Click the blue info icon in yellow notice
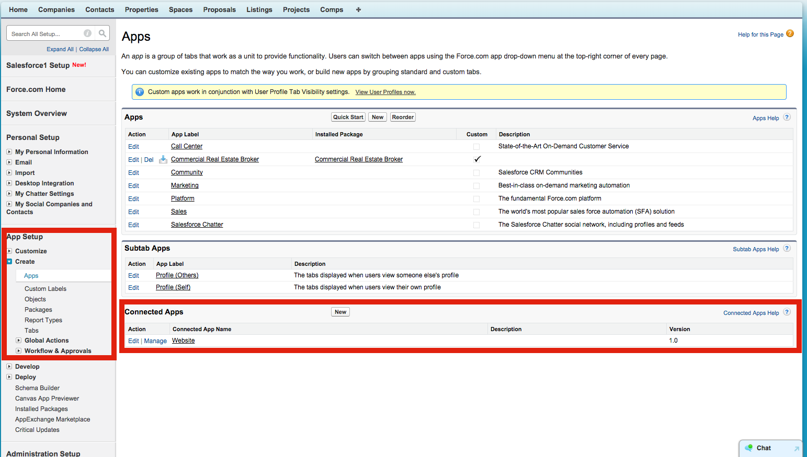The width and height of the screenshot is (807, 457). point(140,92)
